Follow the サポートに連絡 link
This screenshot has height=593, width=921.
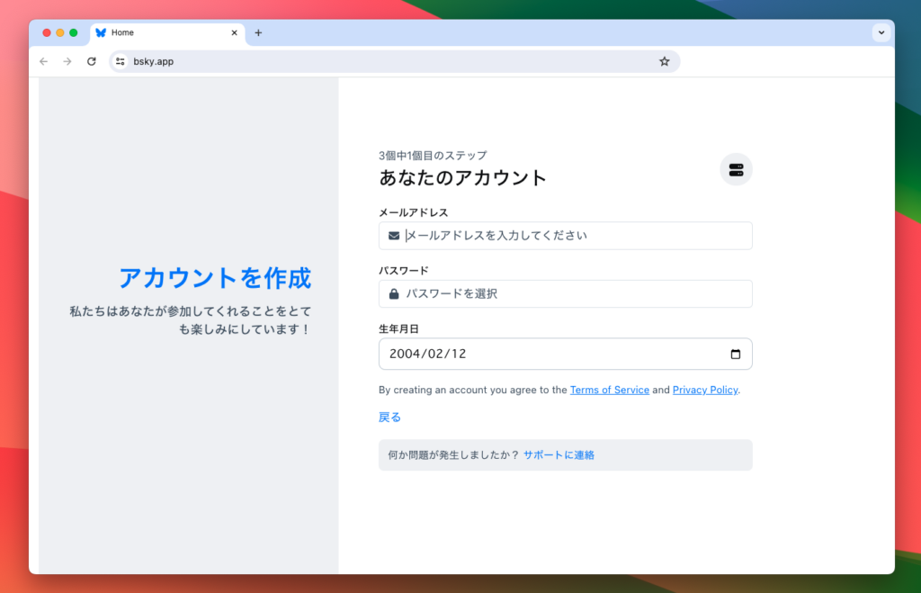tap(559, 455)
